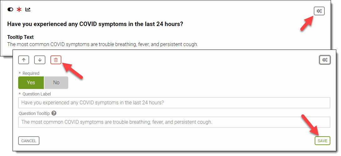Screen dimensions: 341x156
Task: Click the tooltip description about common COVID symptoms
Action: (x=102, y=44)
